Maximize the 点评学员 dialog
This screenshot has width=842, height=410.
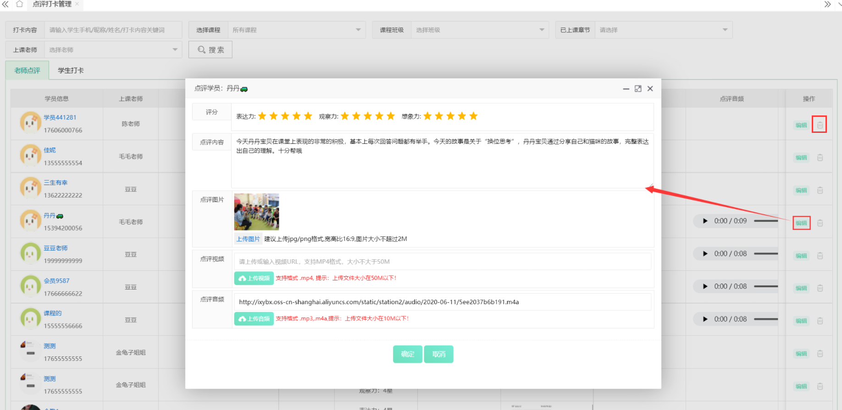pos(638,88)
